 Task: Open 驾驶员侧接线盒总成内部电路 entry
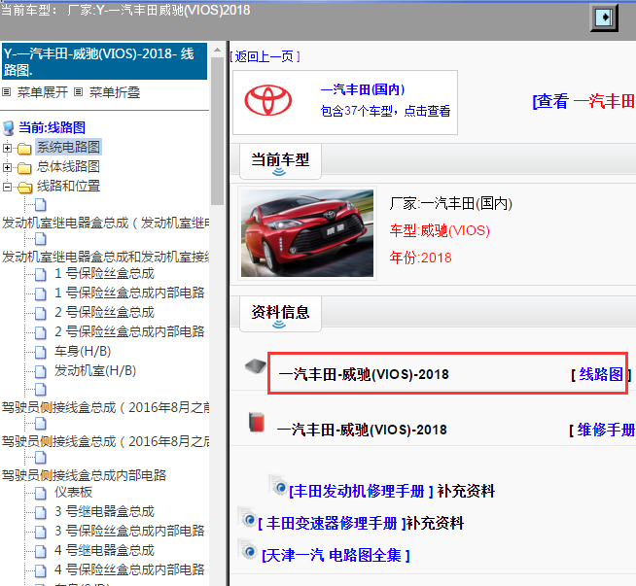click(x=84, y=475)
